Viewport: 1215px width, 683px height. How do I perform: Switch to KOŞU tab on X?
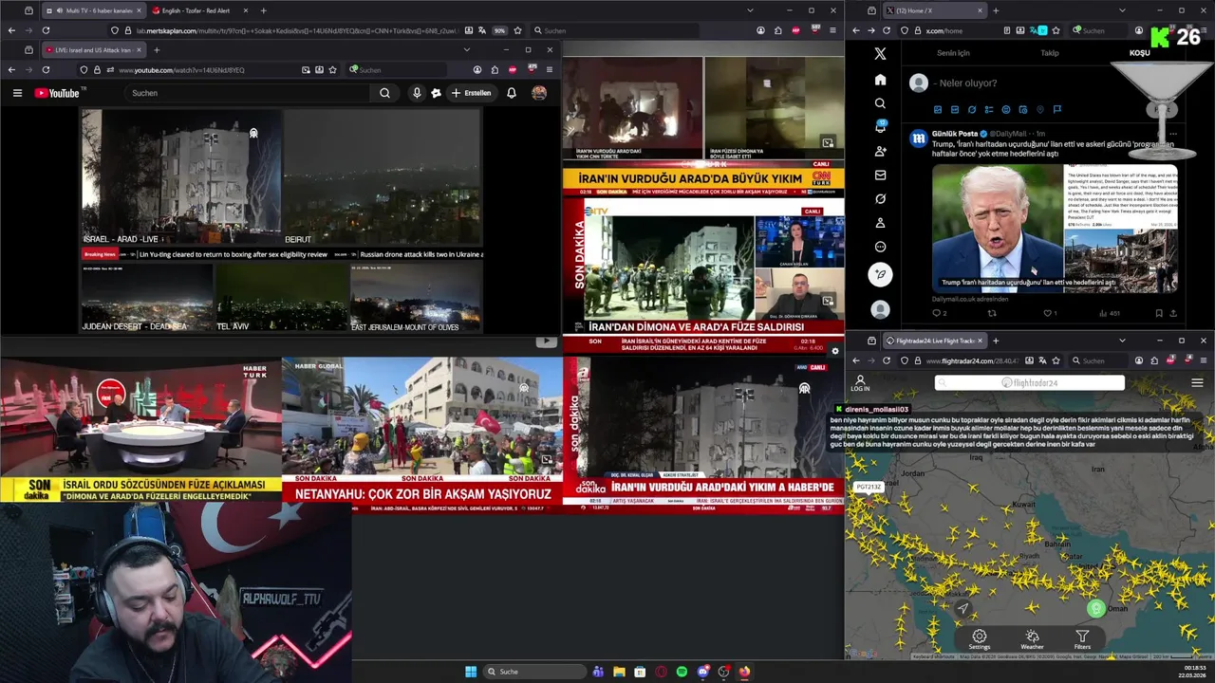pyautogui.click(x=1139, y=53)
